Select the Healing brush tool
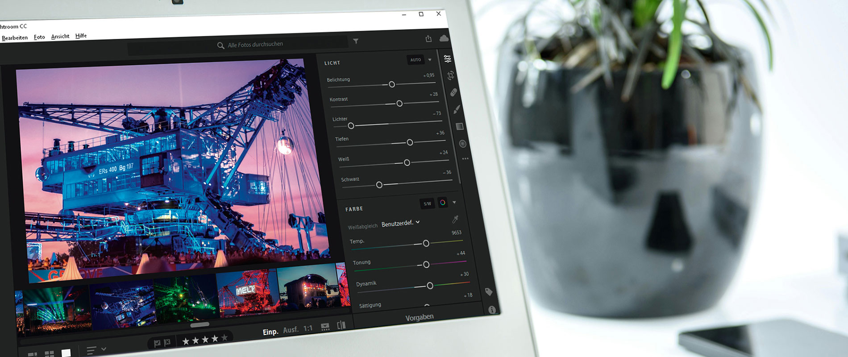The height and width of the screenshot is (357, 848). pyautogui.click(x=453, y=92)
